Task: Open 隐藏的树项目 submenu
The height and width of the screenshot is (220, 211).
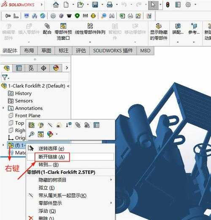Action: 70,180
